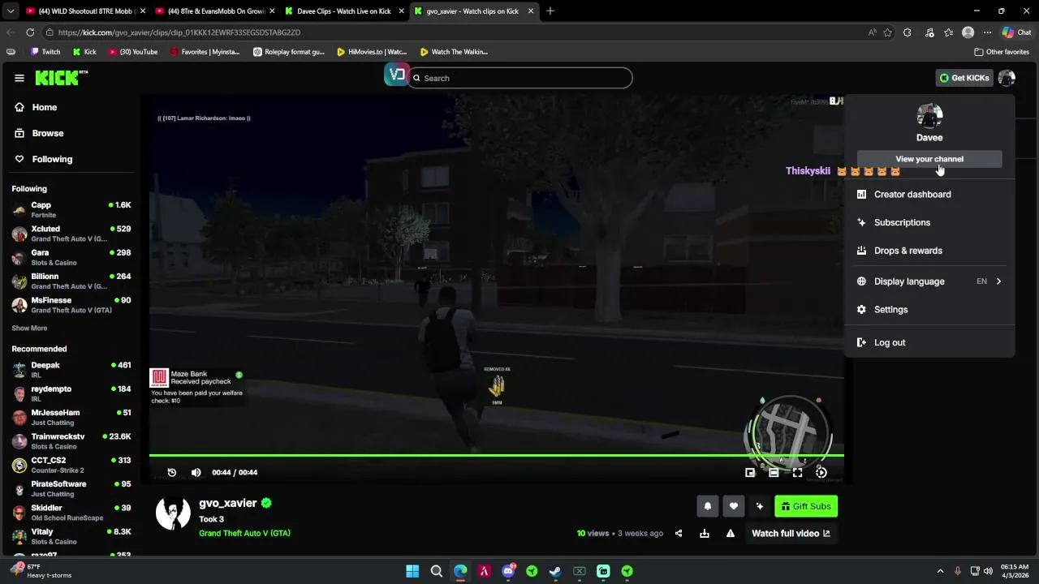Open Grand Theft Auto V (GTA) category link
The image size is (1039, 584).
coord(244,533)
